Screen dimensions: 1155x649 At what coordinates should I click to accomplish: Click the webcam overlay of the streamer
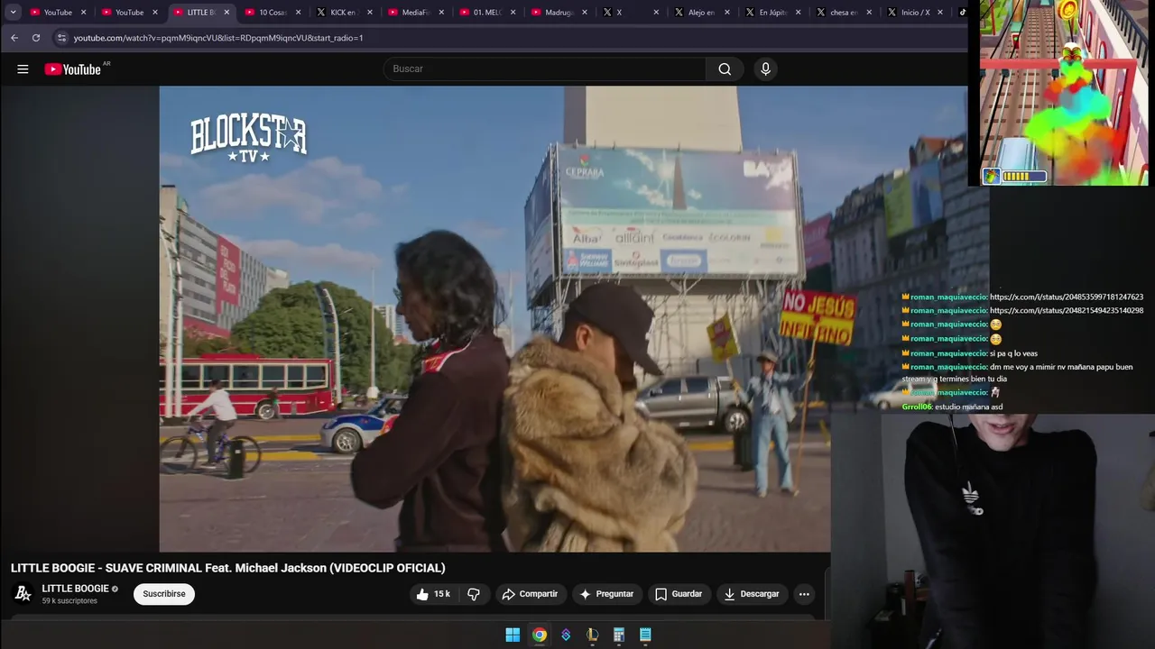coord(993,532)
